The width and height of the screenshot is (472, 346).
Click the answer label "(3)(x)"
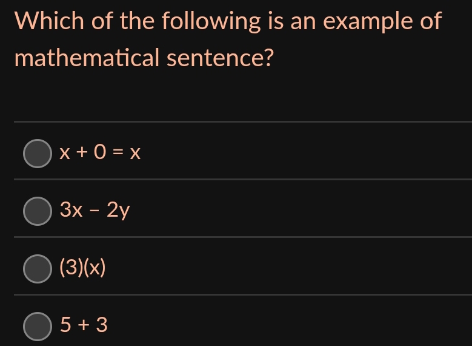coord(83,267)
